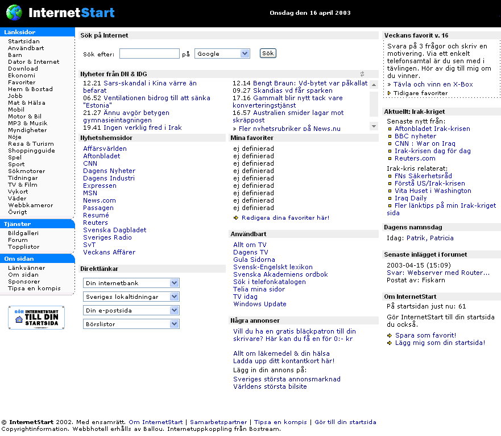The width and height of the screenshot is (501, 436).
Task: Go to MP3 & Musik in the sidebar
Action: point(27,123)
